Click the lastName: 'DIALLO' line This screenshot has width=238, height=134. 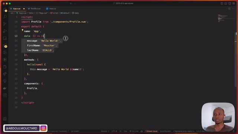[41, 50]
